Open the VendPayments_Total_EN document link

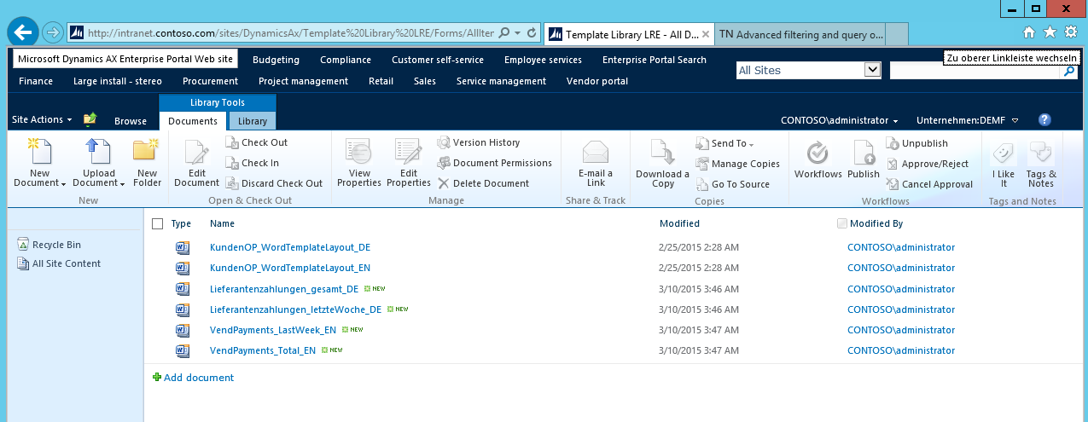pyautogui.click(x=262, y=350)
